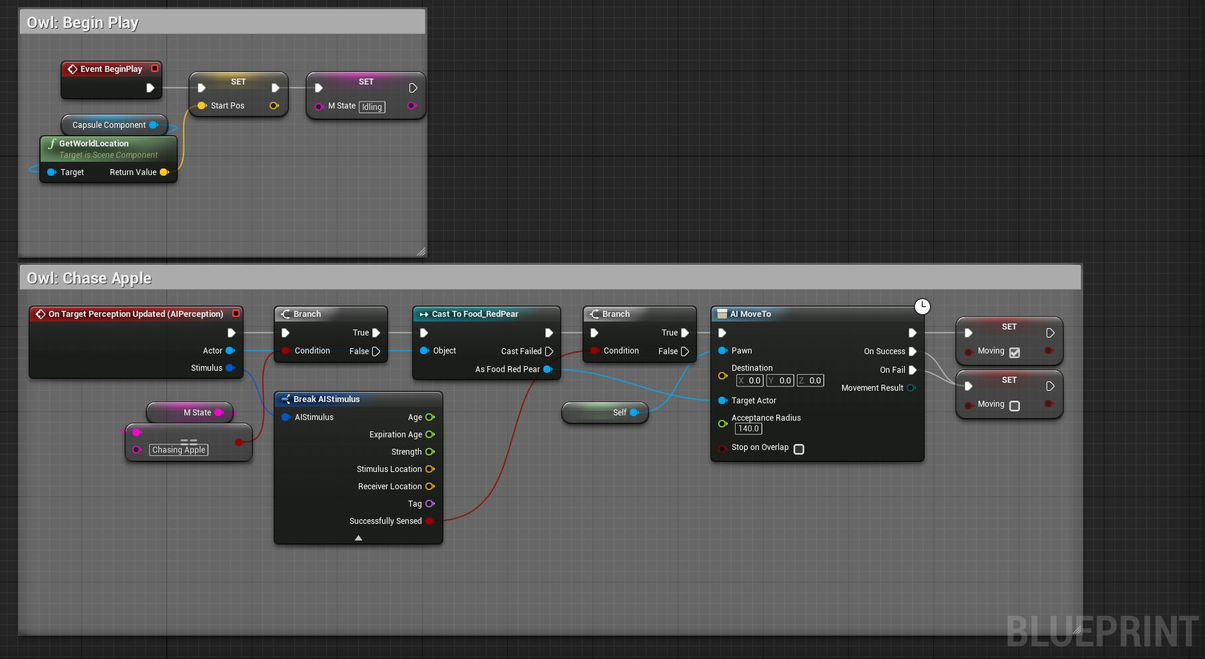Click the Strength output pin
1205x659 pixels.
[430, 451]
